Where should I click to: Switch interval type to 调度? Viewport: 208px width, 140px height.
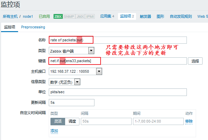click(x=72, y=121)
